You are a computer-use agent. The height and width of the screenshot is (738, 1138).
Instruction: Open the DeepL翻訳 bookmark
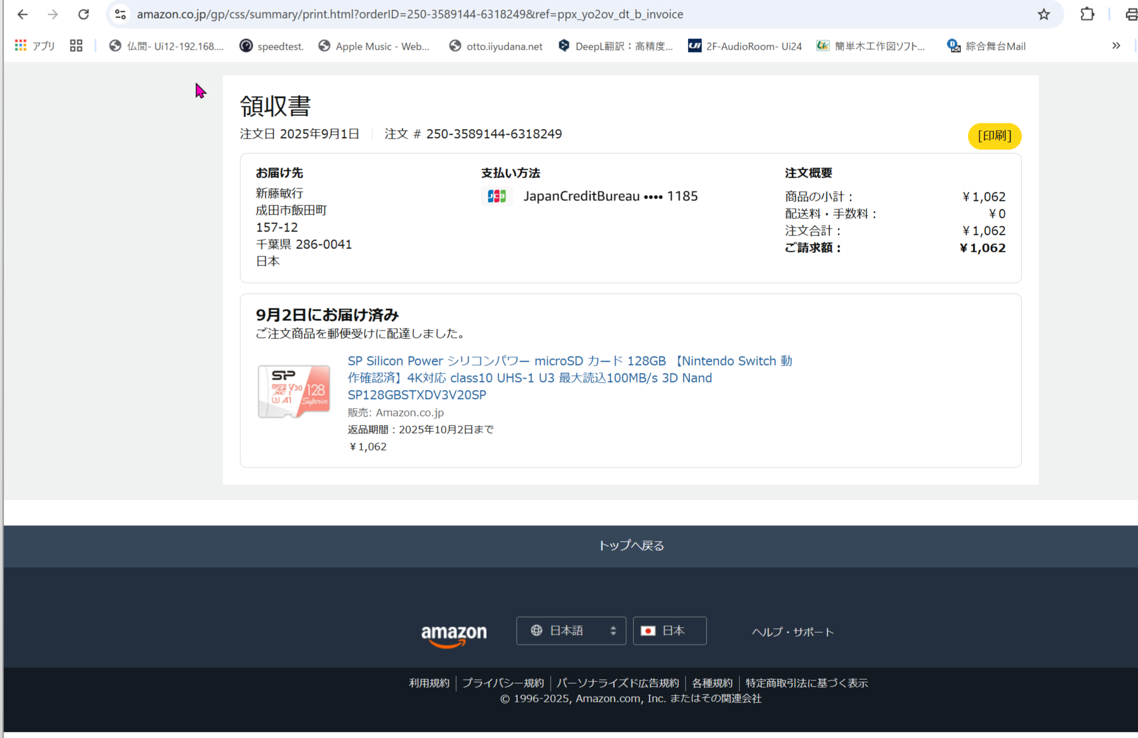[x=616, y=46]
